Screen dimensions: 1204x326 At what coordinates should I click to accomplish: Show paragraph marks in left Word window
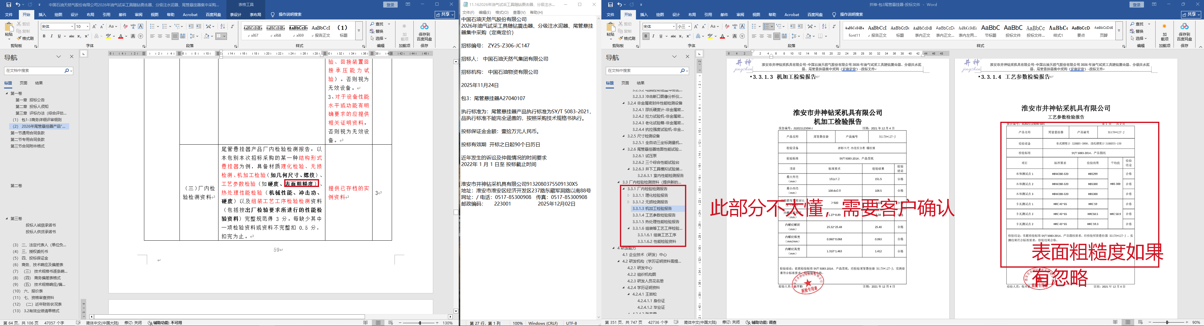(232, 27)
